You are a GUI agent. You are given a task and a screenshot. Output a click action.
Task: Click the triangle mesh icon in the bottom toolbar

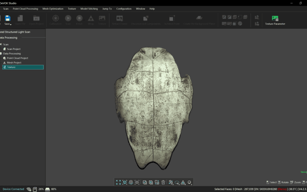(x=183, y=182)
